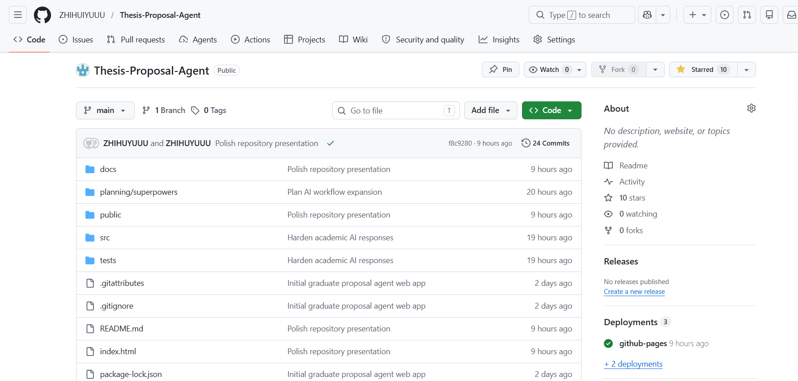Open the Agents tab
This screenshot has height=381, width=798.
(x=198, y=40)
